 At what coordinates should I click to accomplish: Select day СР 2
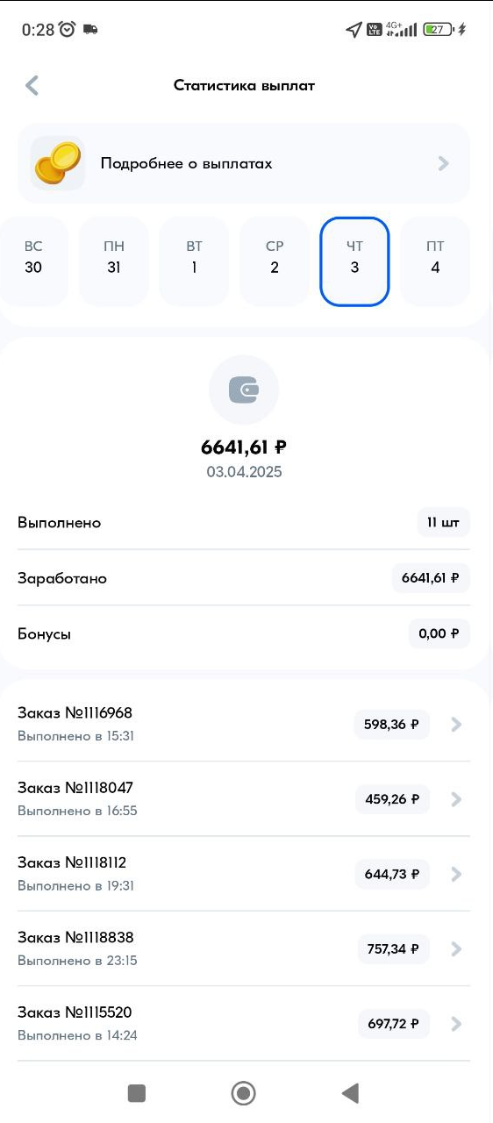click(x=275, y=261)
